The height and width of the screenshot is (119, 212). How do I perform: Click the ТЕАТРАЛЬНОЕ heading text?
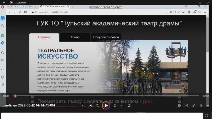[x=56, y=50]
